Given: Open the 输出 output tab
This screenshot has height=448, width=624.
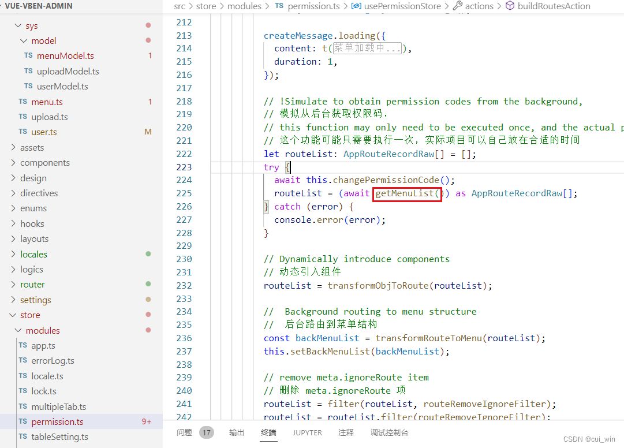Looking at the screenshot, I should click(237, 432).
